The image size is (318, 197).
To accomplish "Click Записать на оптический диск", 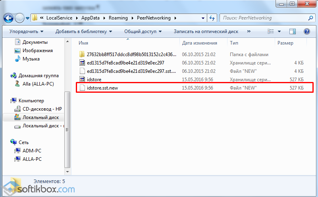I will (207, 31).
